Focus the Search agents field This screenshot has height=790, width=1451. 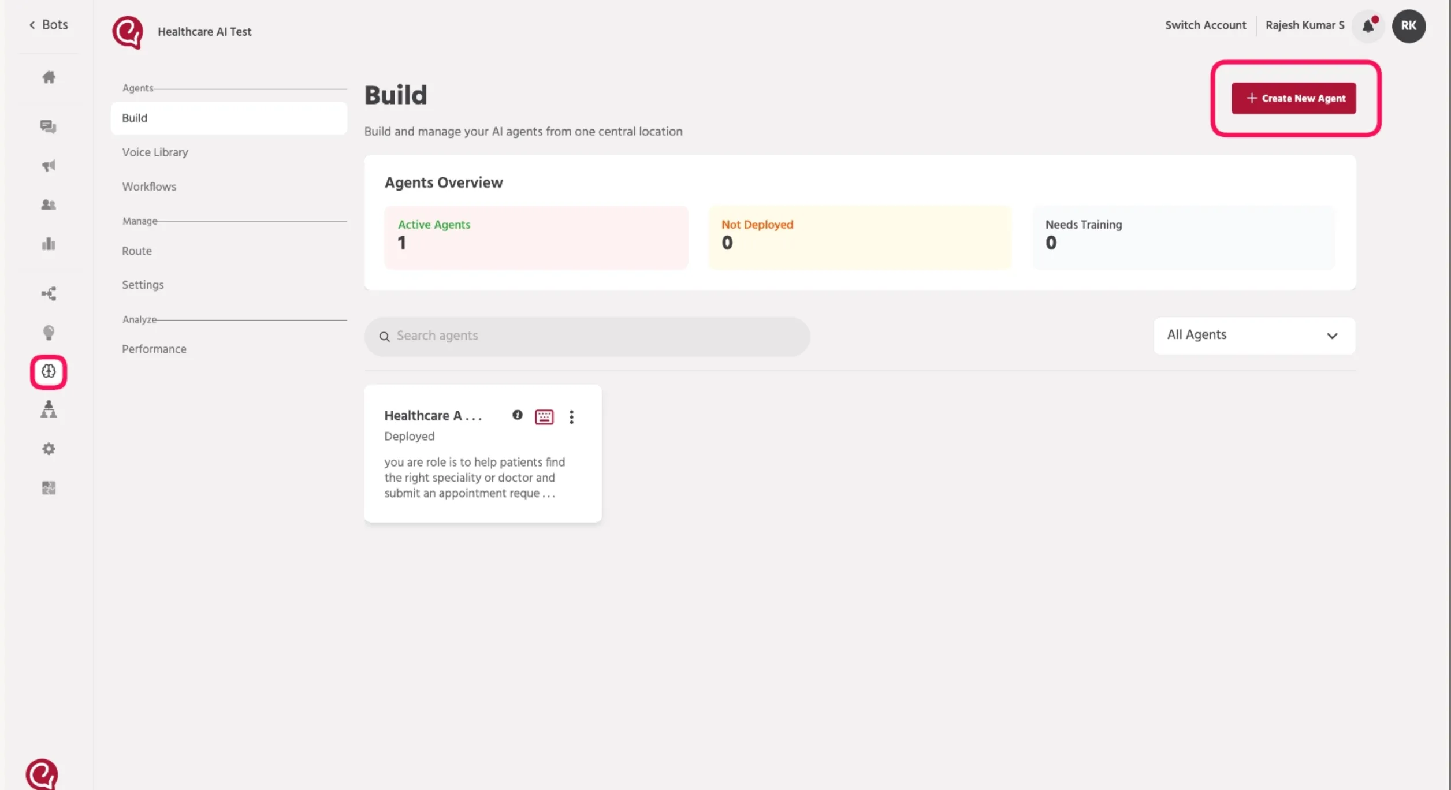point(587,336)
